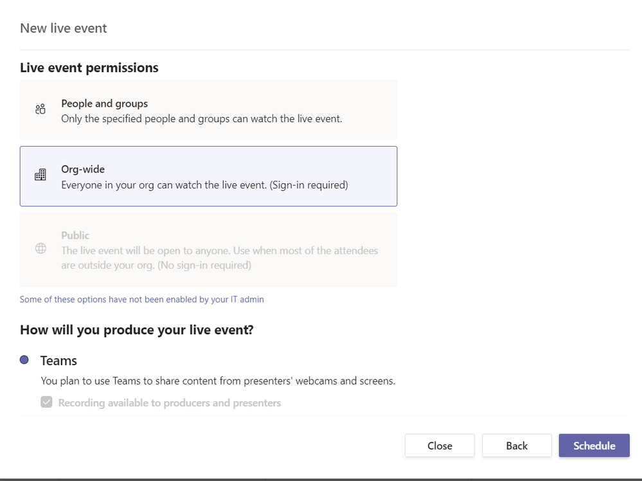Image resolution: width=642 pixels, height=481 pixels.
Task: Click the 'Live event permissions' heading
Action: 89,68
